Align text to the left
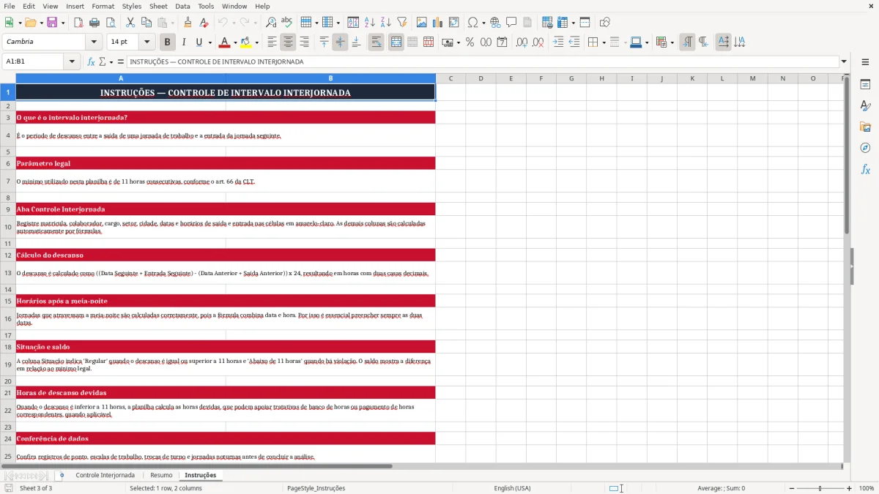The width and height of the screenshot is (879, 494). [x=272, y=42]
